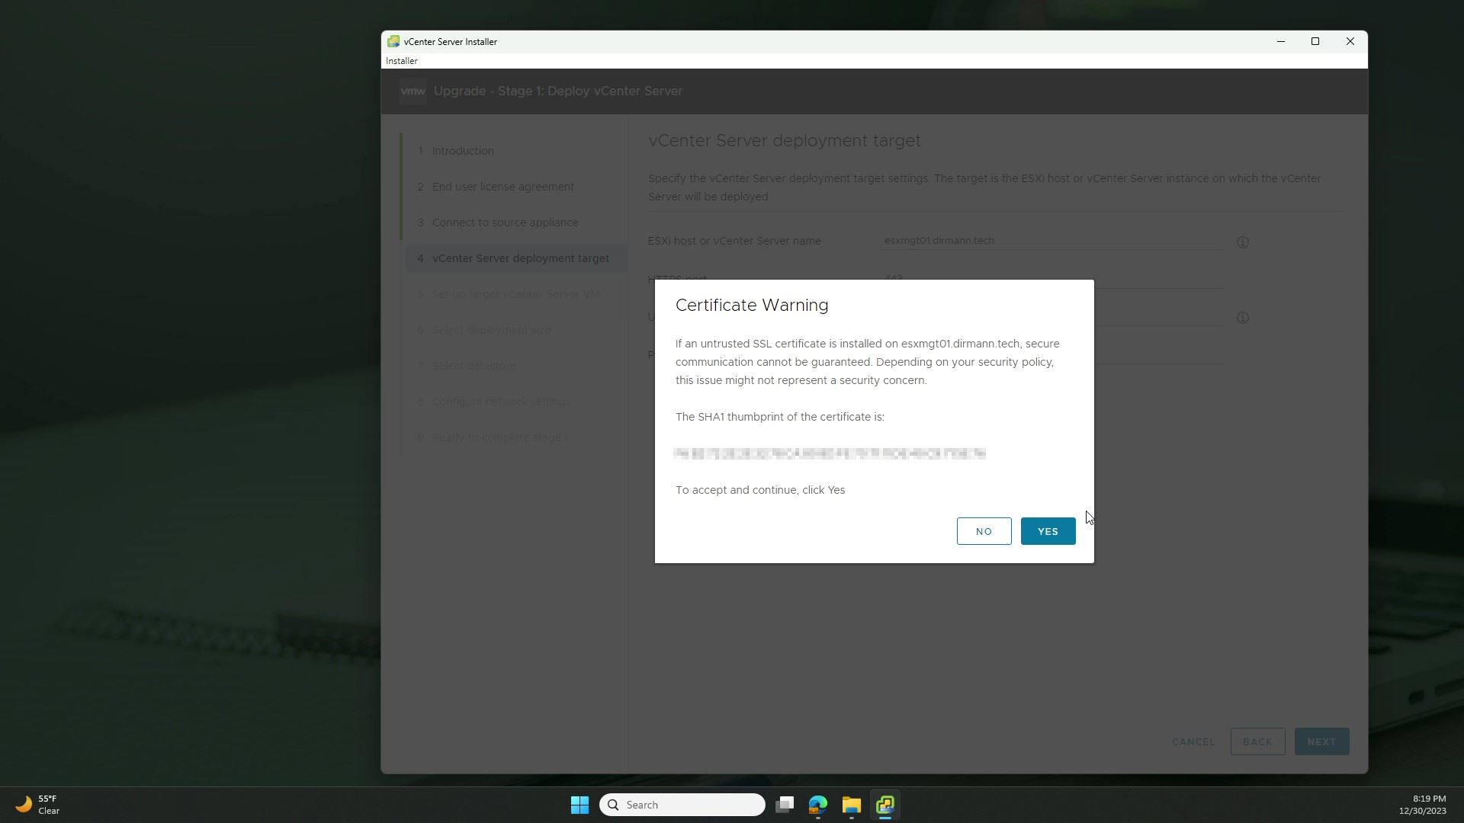Click the vmw logo in header

[x=413, y=91]
